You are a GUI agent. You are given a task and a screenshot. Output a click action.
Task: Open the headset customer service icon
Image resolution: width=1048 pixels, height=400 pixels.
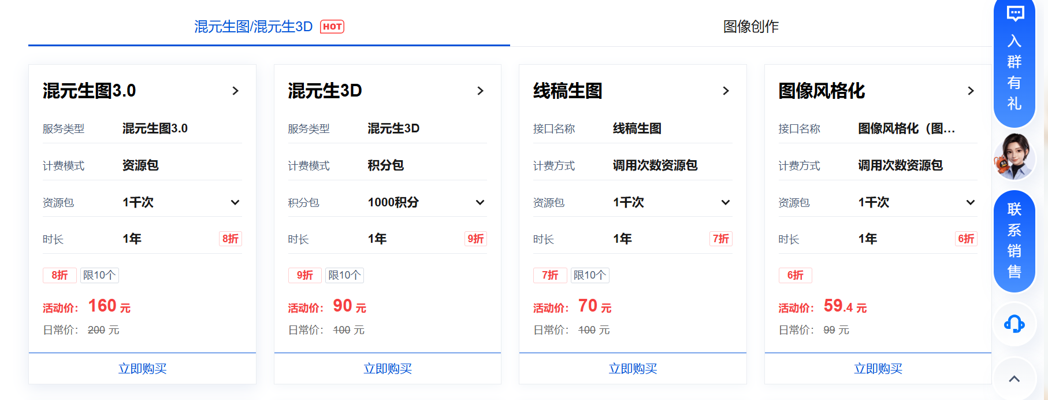[x=1014, y=324]
